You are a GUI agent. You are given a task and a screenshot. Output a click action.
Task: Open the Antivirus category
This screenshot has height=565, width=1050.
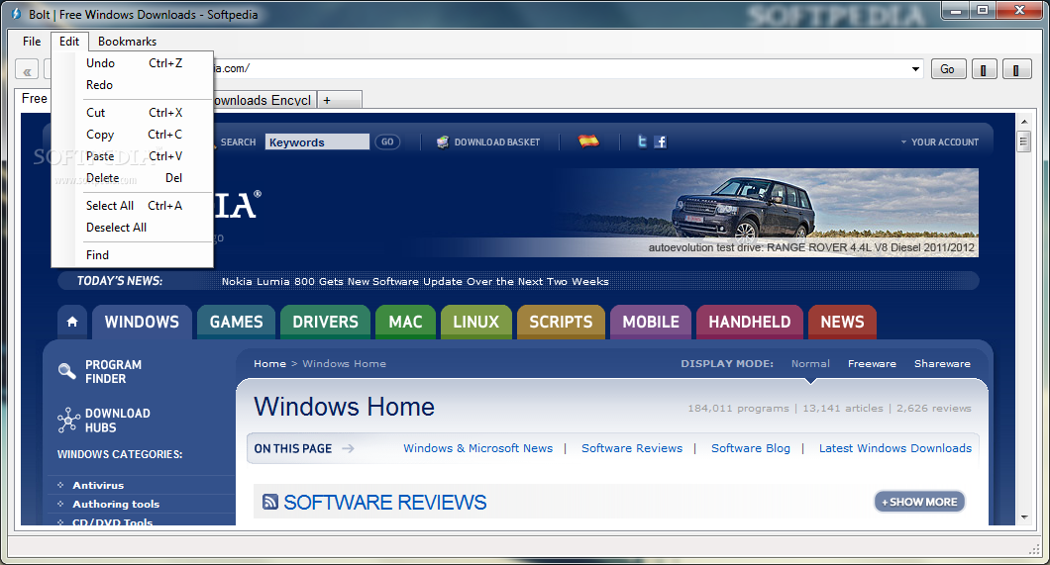(x=98, y=486)
